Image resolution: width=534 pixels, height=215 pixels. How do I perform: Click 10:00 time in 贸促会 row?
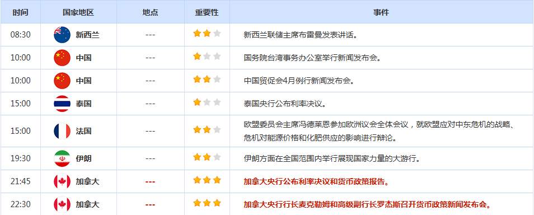click(21, 81)
